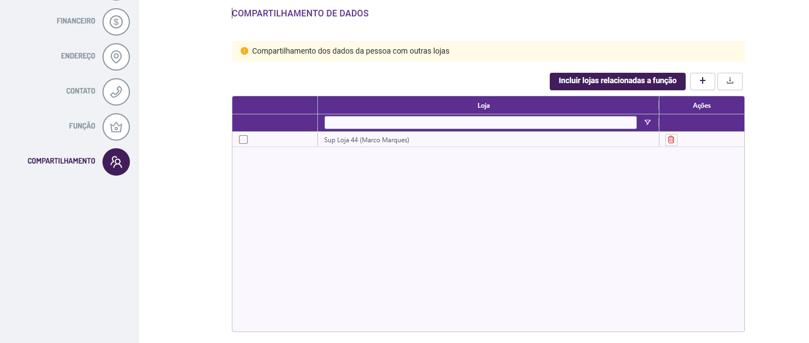Select the Compartilhamento people icon step
The image size is (809, 343).
point(116,162)
